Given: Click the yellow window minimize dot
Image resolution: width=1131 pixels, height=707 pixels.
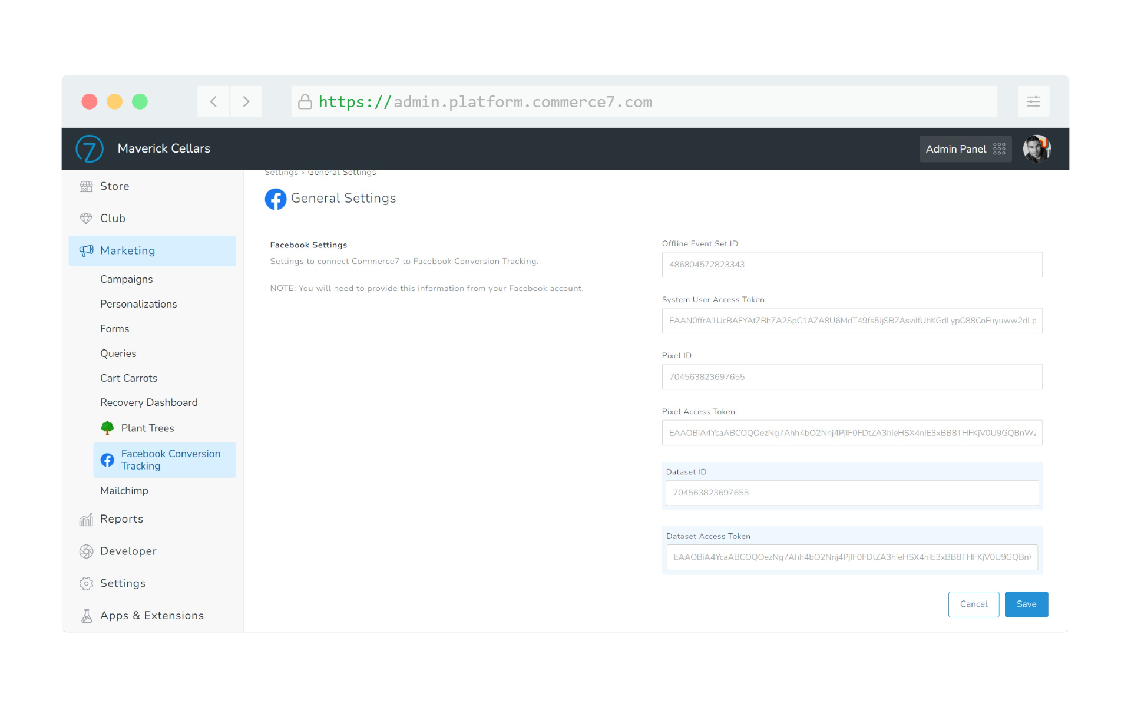Looking at the screenshot, I should (x=114, y=102).
